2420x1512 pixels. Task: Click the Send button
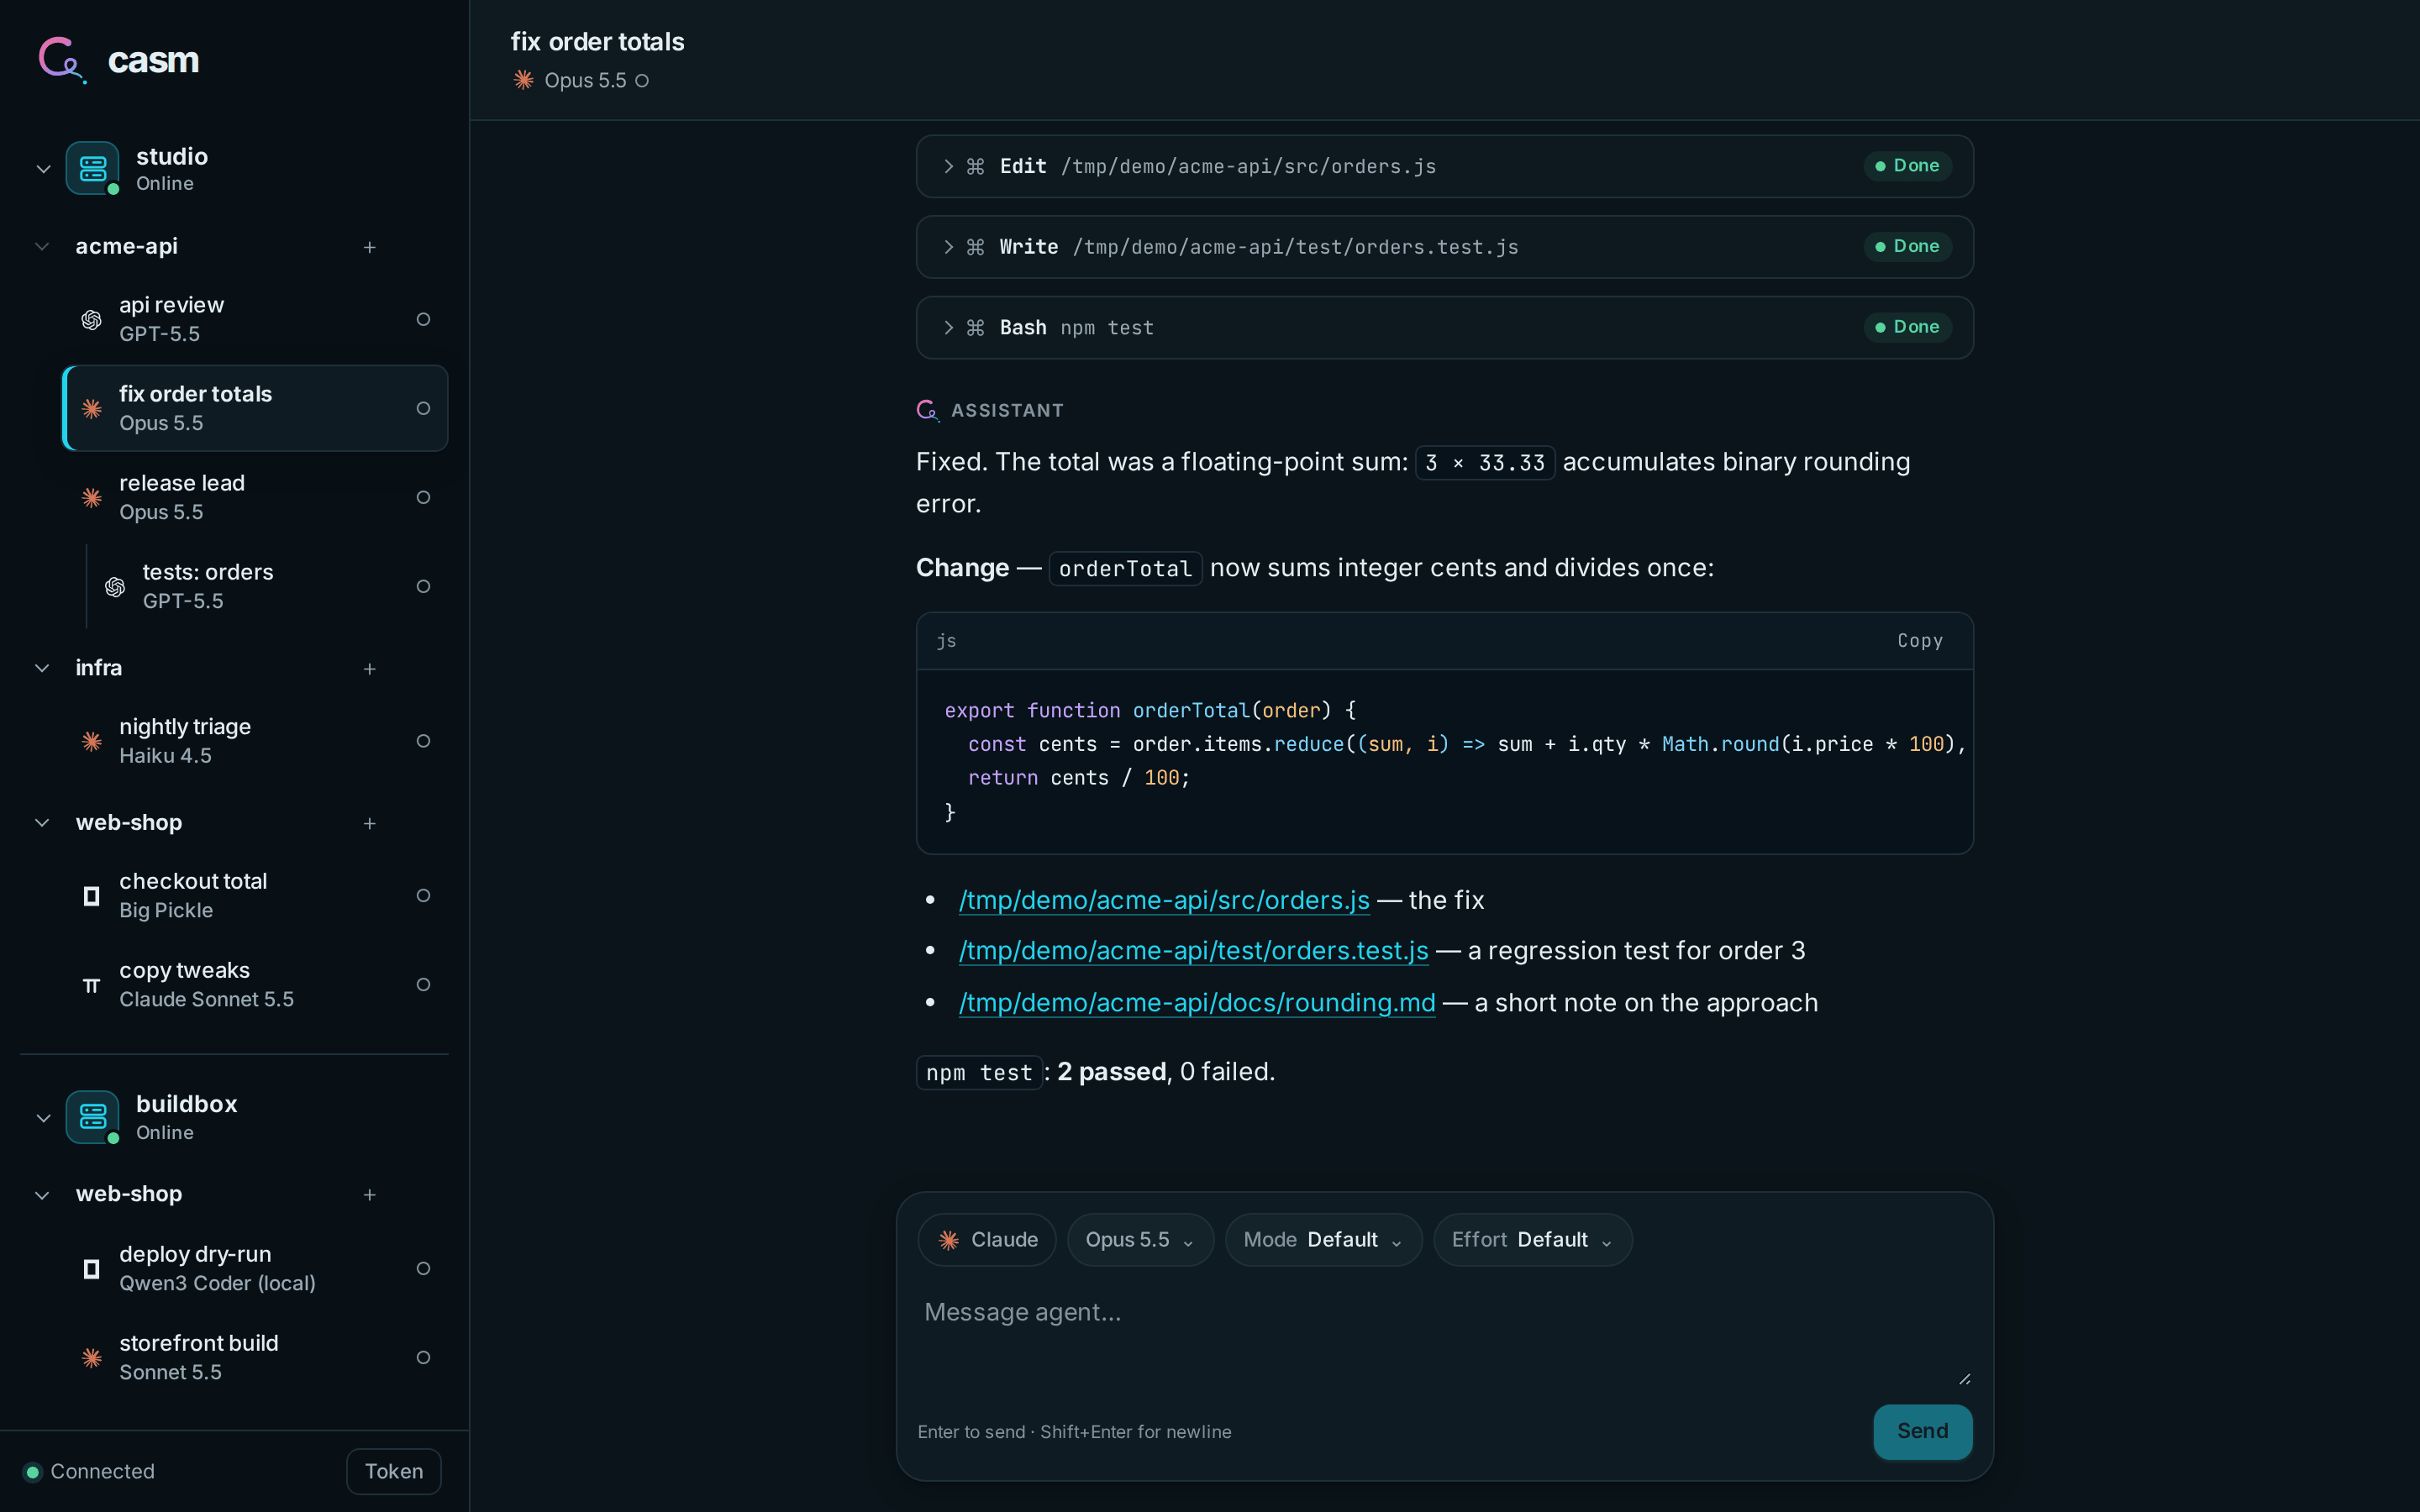pyautogui.click(x=1922, y=1431)
